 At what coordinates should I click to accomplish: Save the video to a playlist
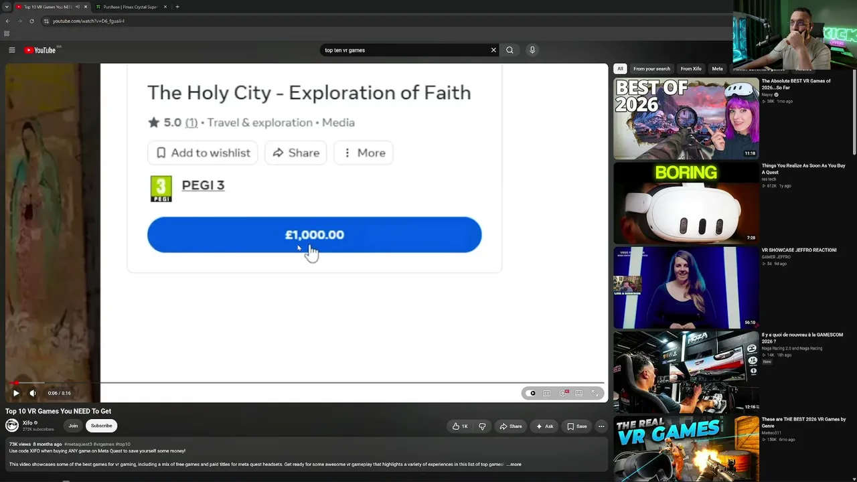577,426
